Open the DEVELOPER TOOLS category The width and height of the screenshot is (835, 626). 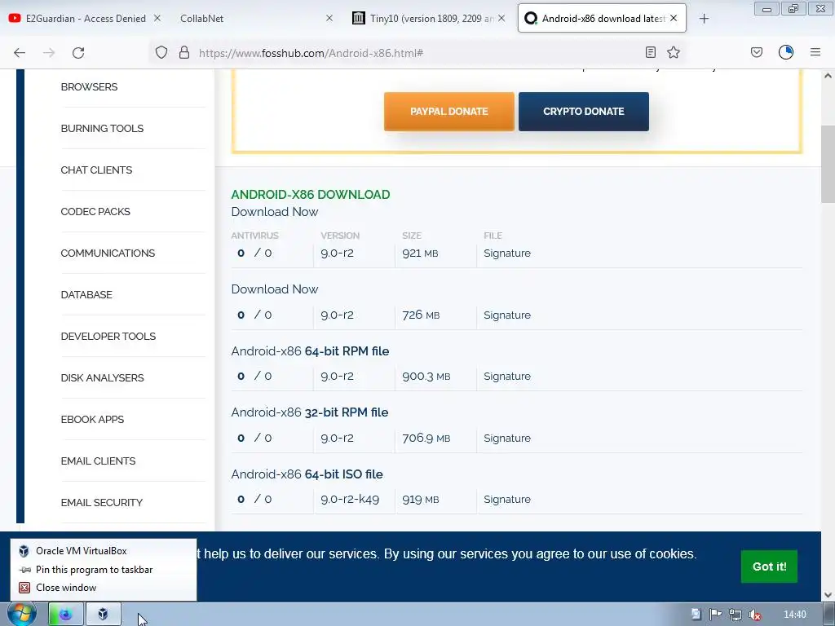108,336
